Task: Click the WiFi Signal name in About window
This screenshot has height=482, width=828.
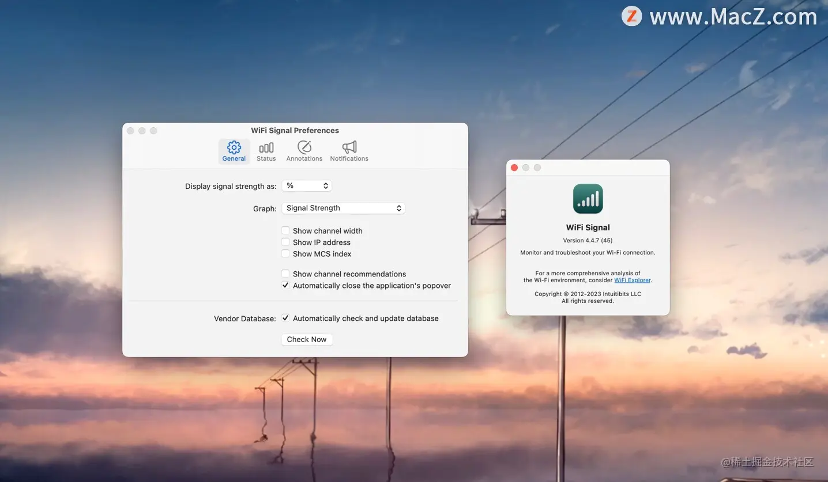Action: point(588,227)
